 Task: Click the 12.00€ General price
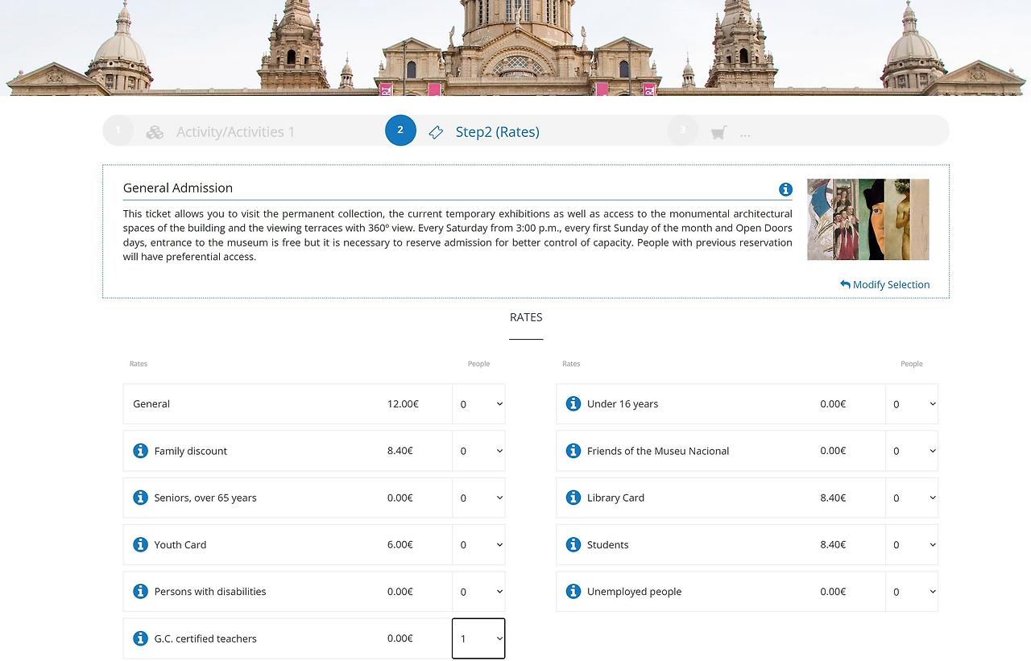pyautogui.click(x=403, y=404)
